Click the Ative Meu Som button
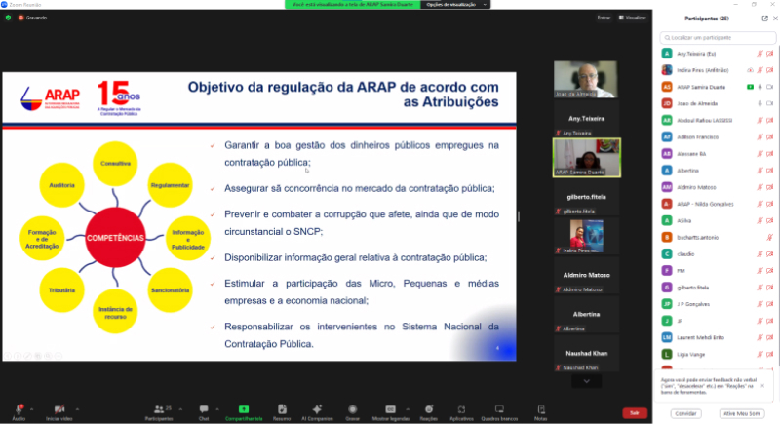 click(x=741, y=413)
